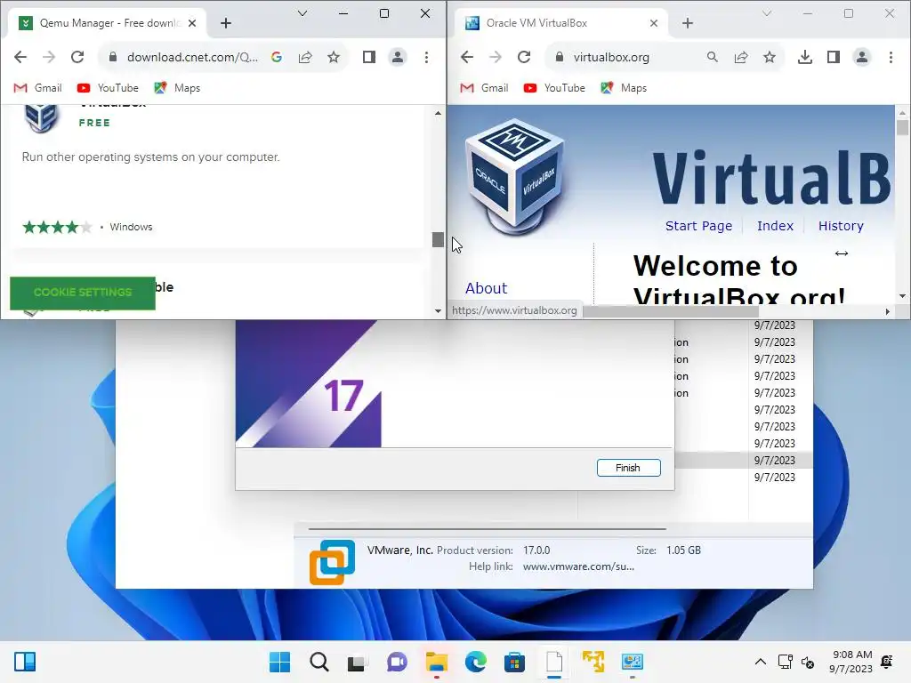Open the About link on virtualbox.org
The image size is (911, 683).
[x=487, y=288]
